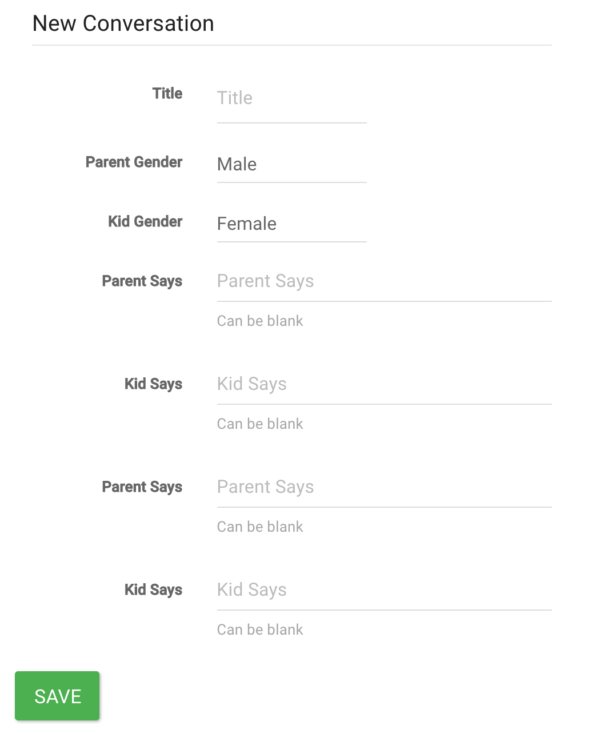Click the green SAVE button
Image resolution: width=592 pixels, height=733 pixels.
[x=57, y=696]
